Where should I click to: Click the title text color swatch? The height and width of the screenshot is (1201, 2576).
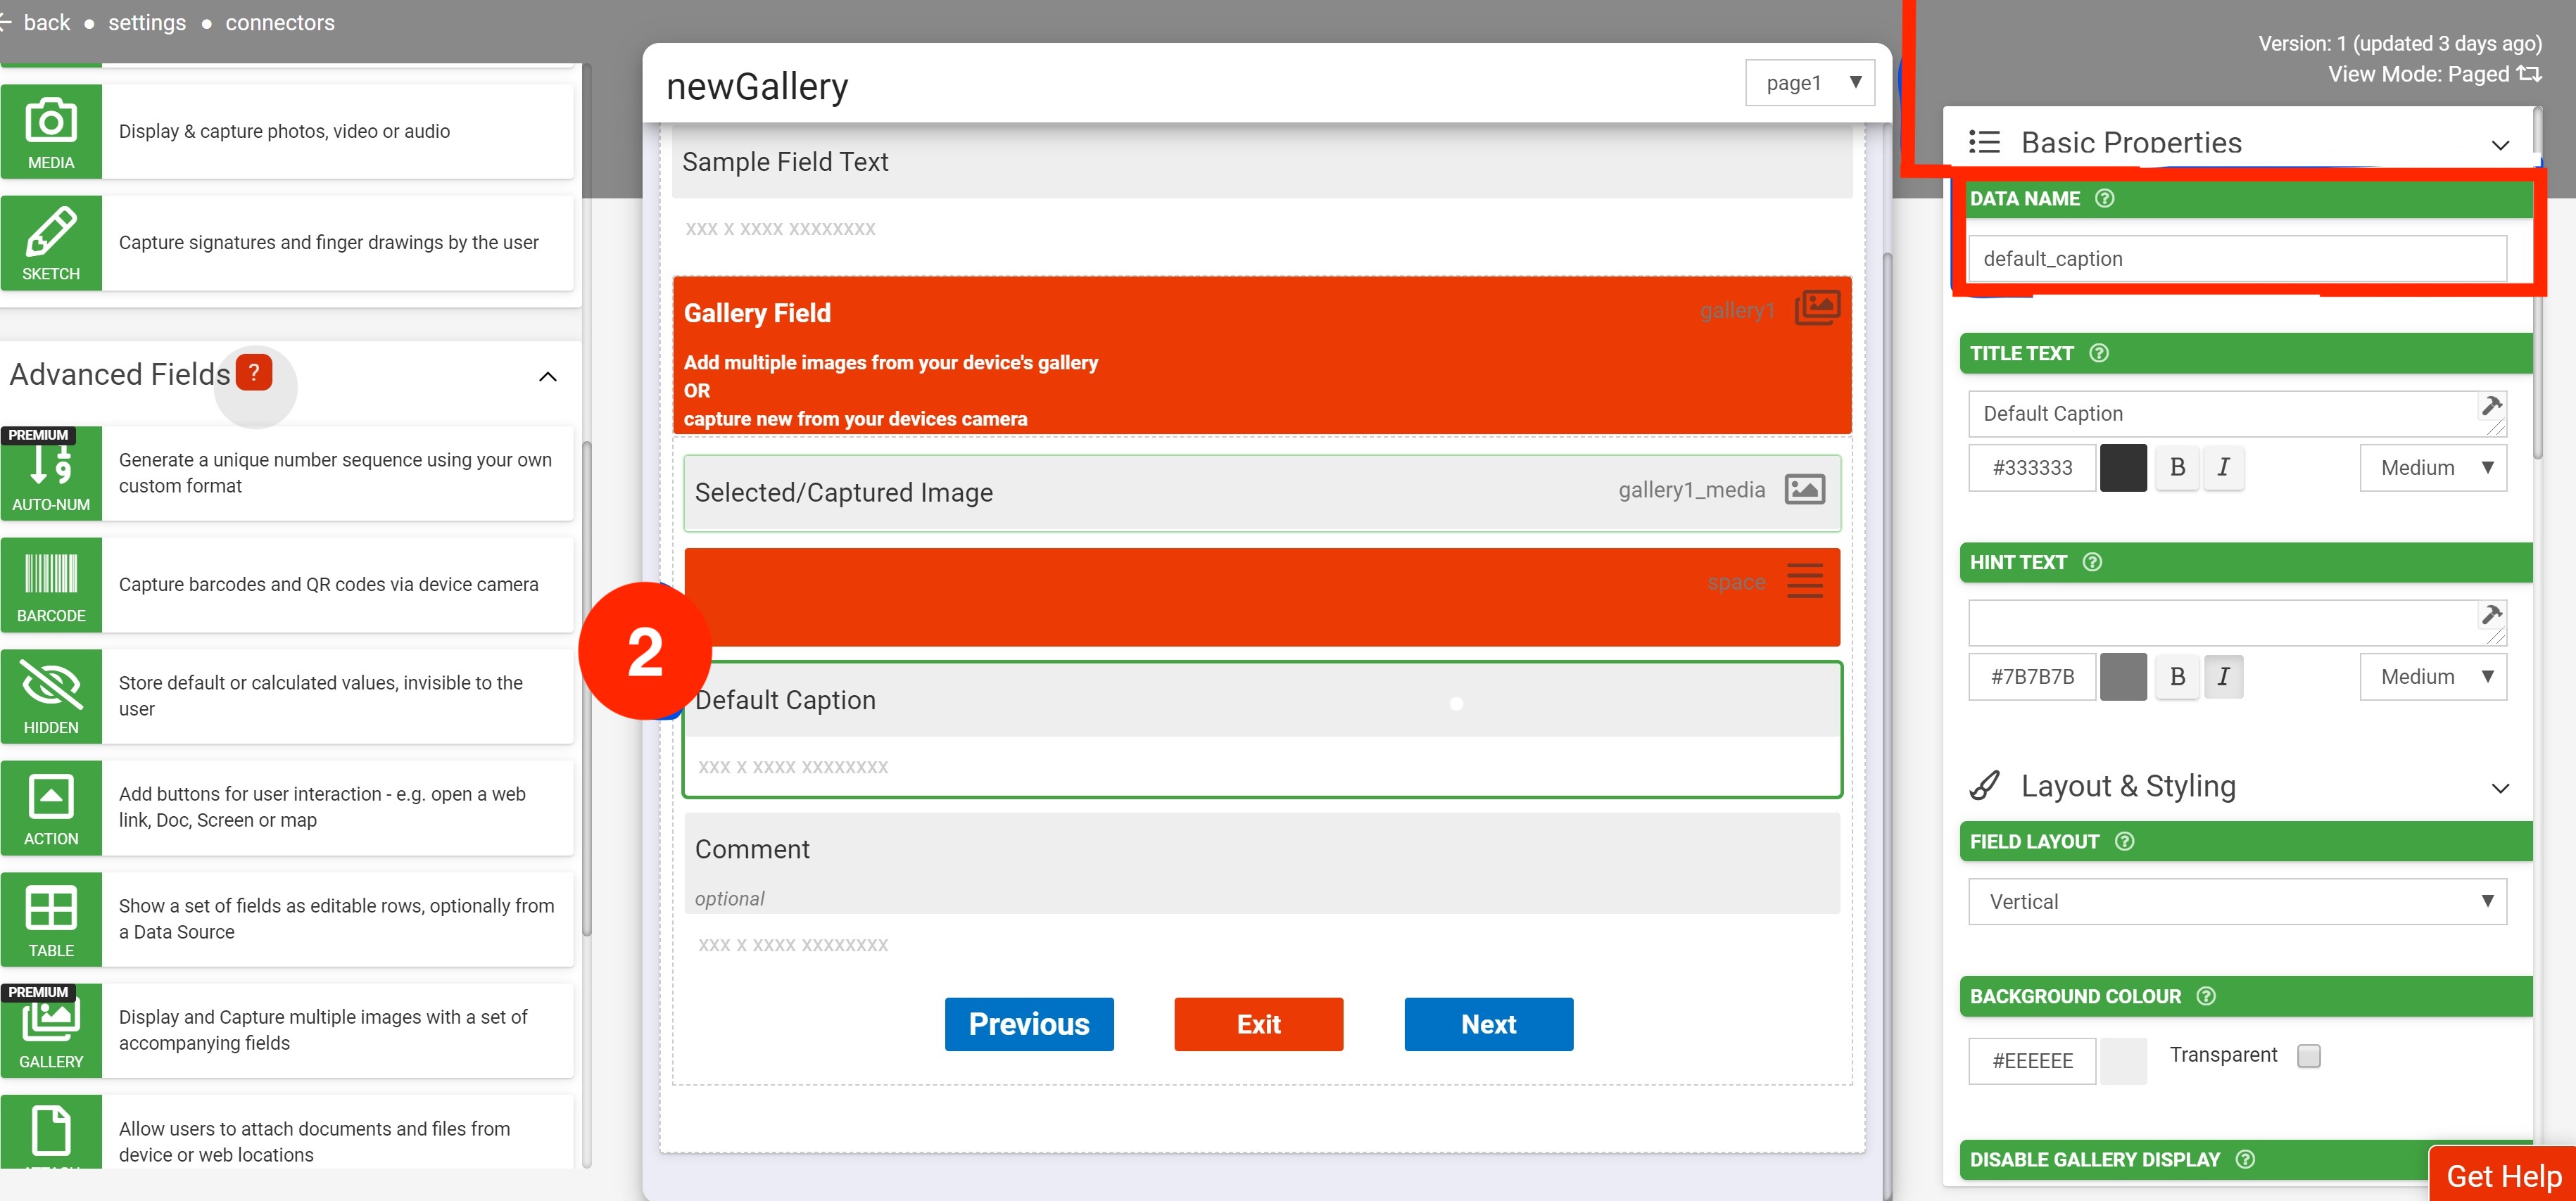coord(2123,467)
